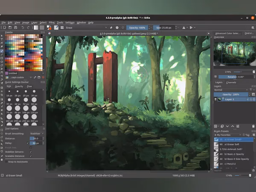Open the Filter menu
Image resolution: width=256 pixels, height=192 pixels.
(52, 22)
